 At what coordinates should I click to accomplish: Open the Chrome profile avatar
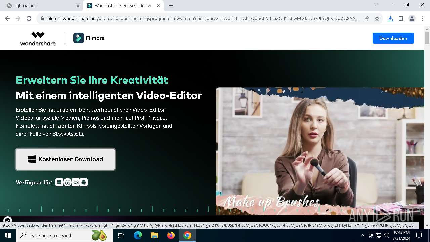point(412,19)
